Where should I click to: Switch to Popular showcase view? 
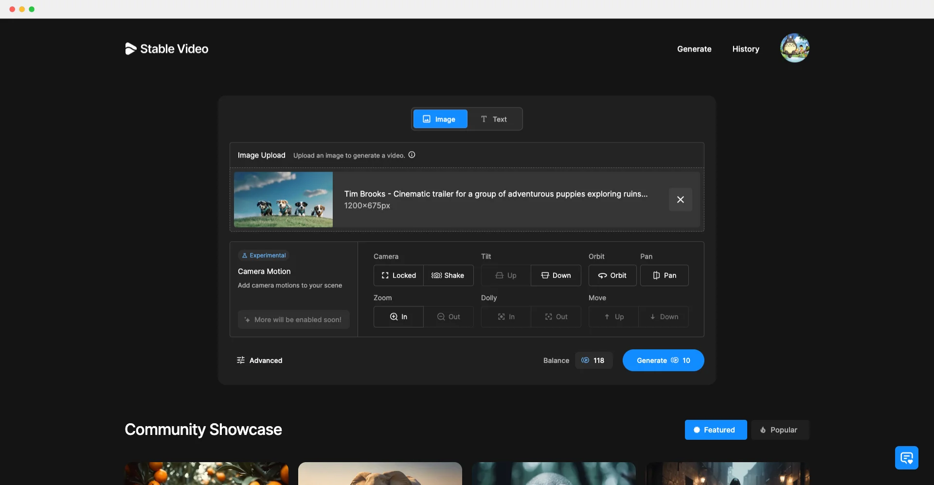point(780,430)
